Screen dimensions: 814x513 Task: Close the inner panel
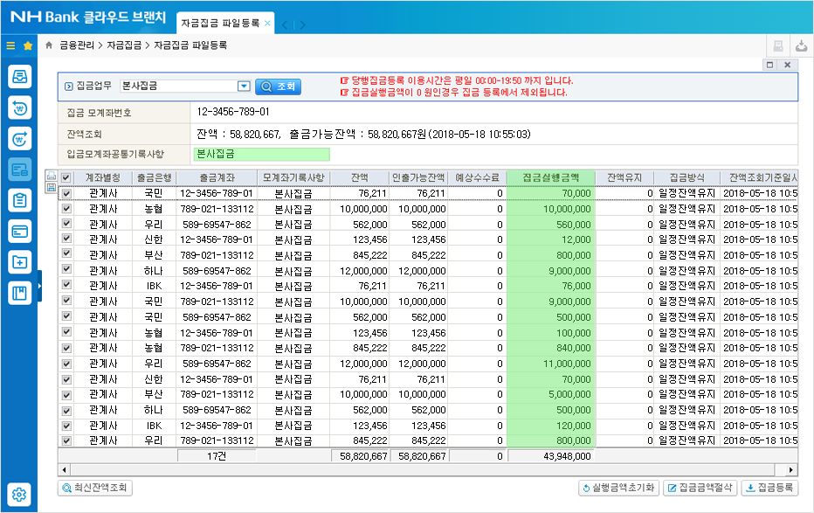(x=788, y=65)
